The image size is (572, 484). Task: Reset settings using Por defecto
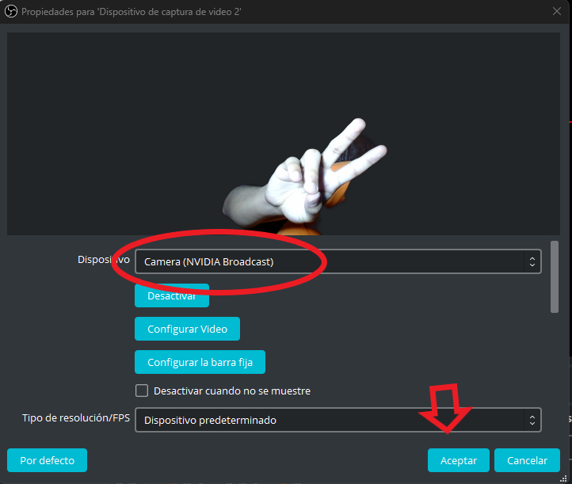tap(47, 460)
